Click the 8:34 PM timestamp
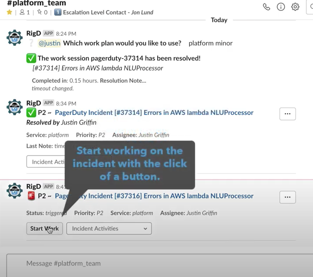Screen dimensions: 313x277 66,103
